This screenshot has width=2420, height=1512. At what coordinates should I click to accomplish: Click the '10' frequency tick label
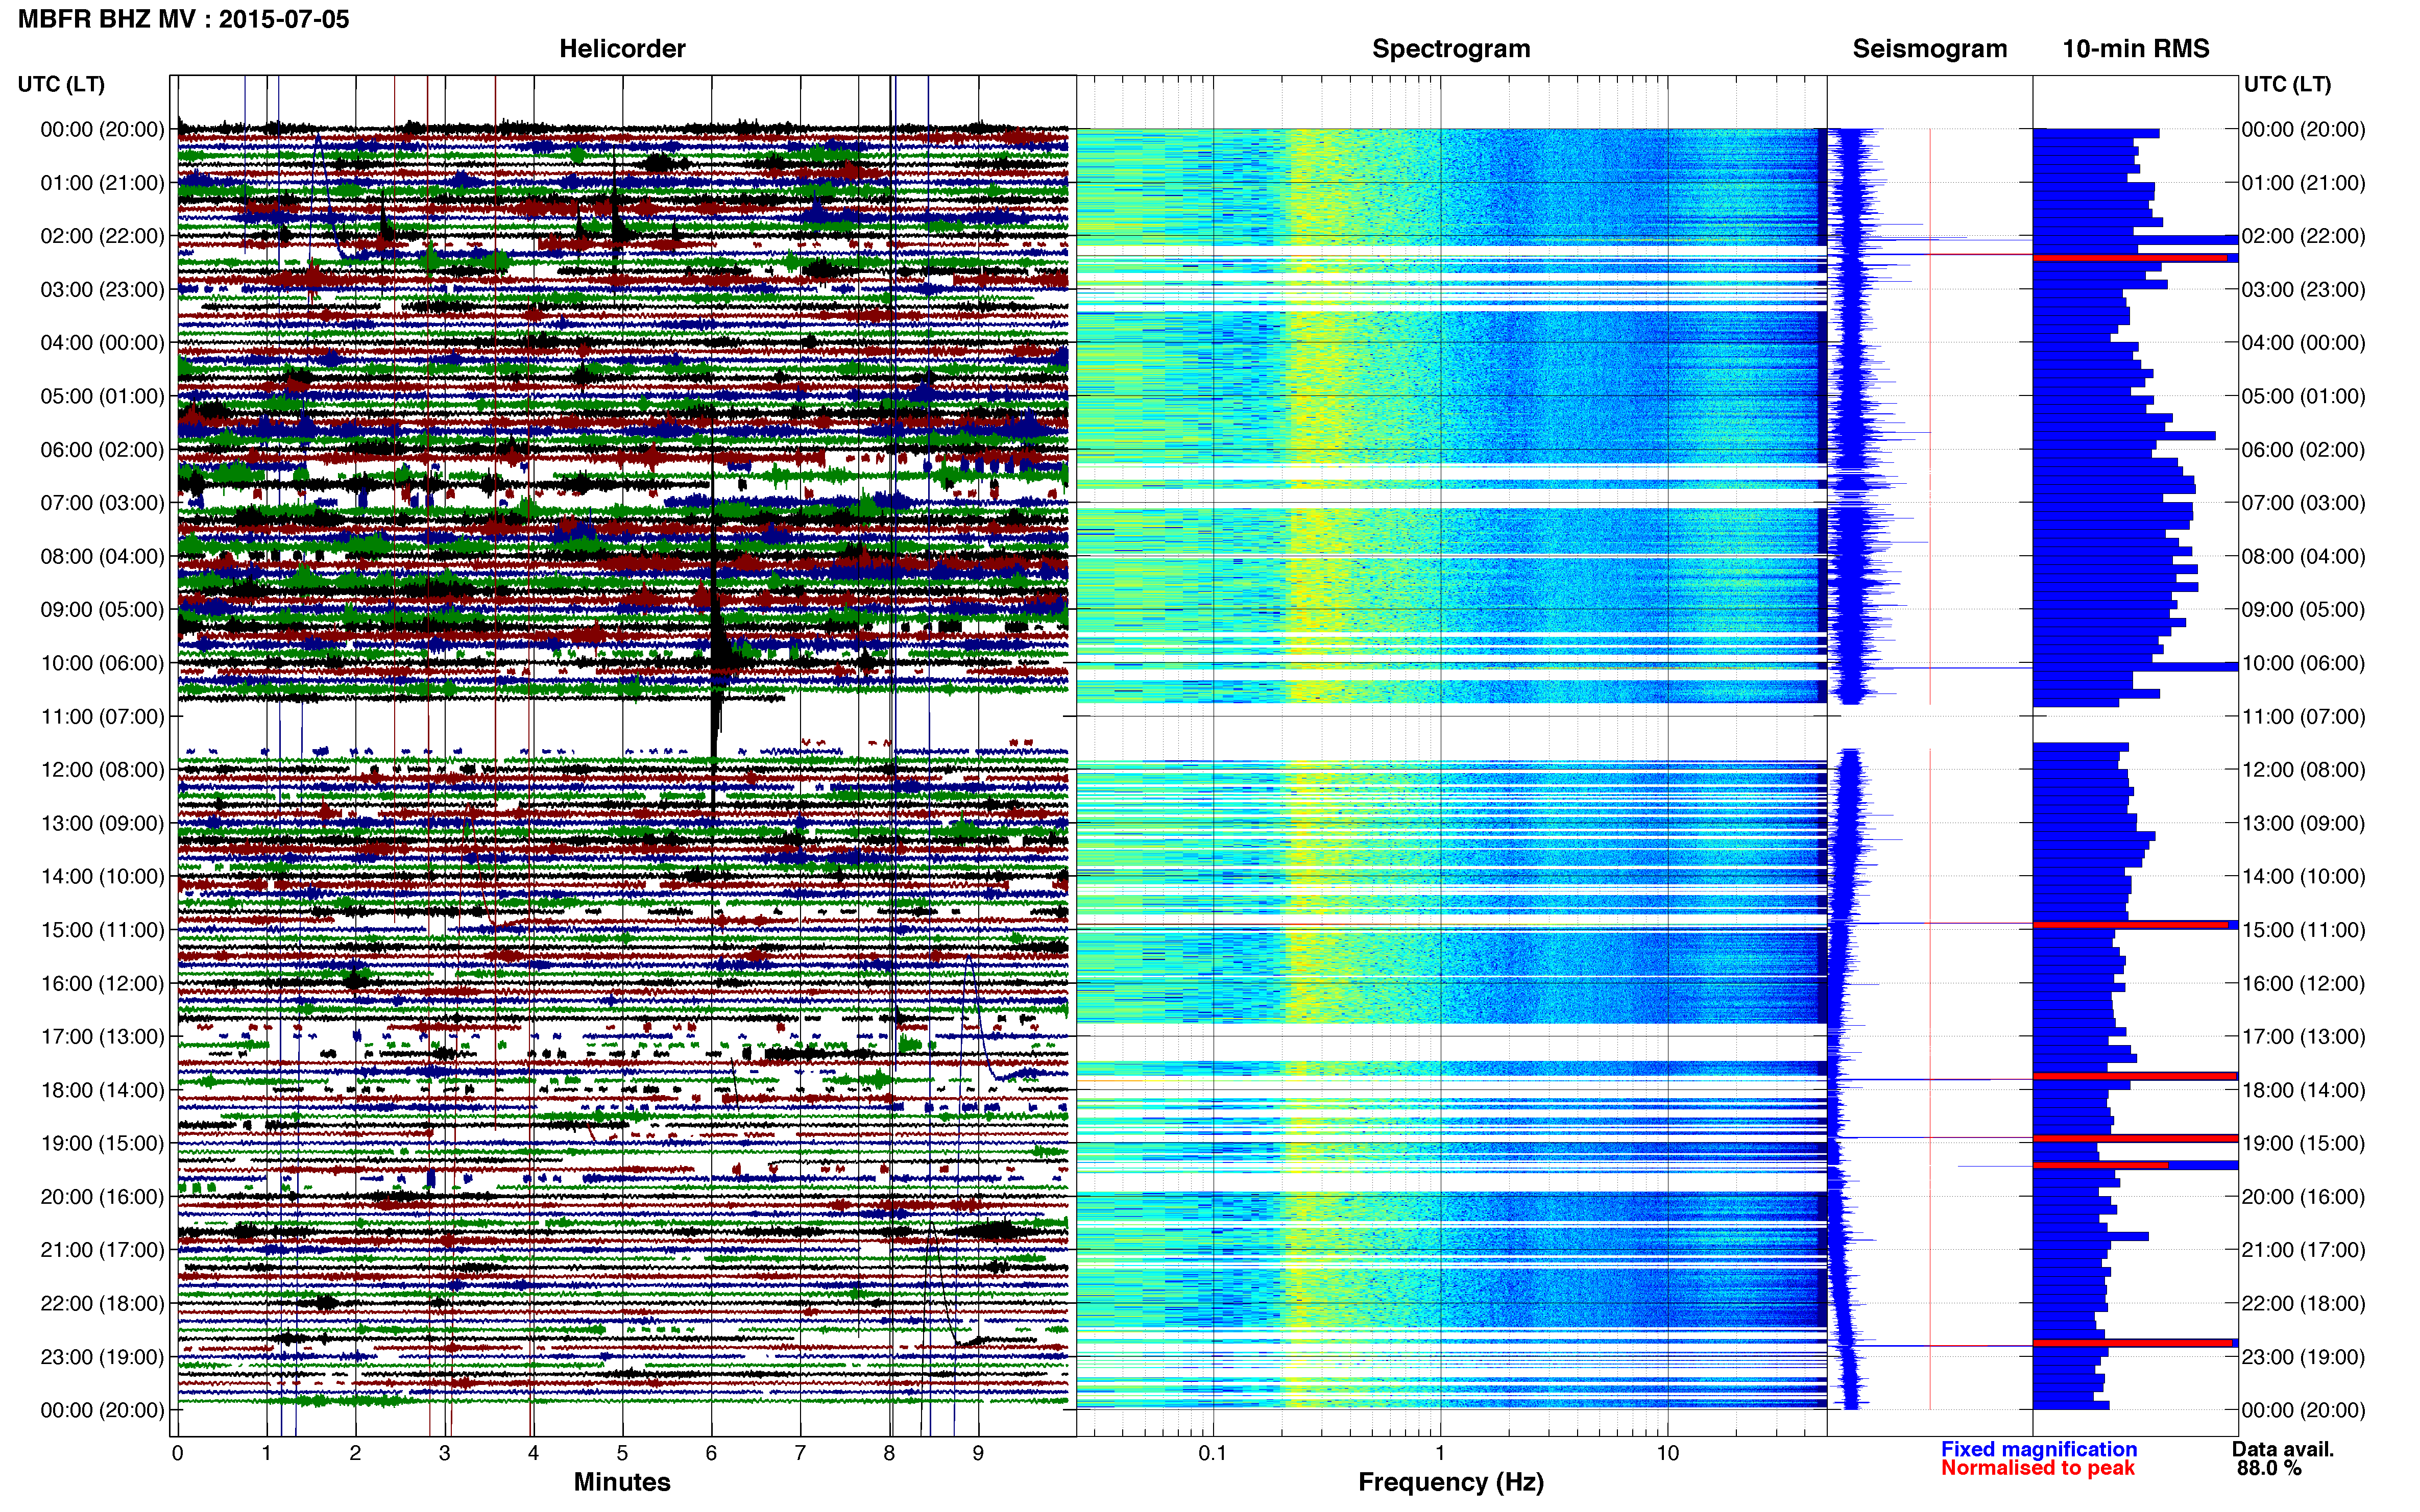pyautogui.click(x=1667, y=1453)
